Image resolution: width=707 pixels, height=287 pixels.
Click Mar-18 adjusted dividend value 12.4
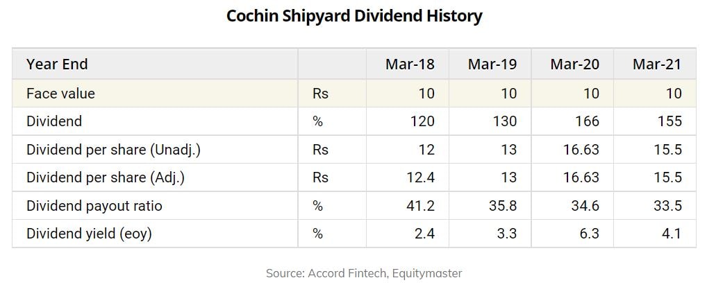tap(421, 177)
